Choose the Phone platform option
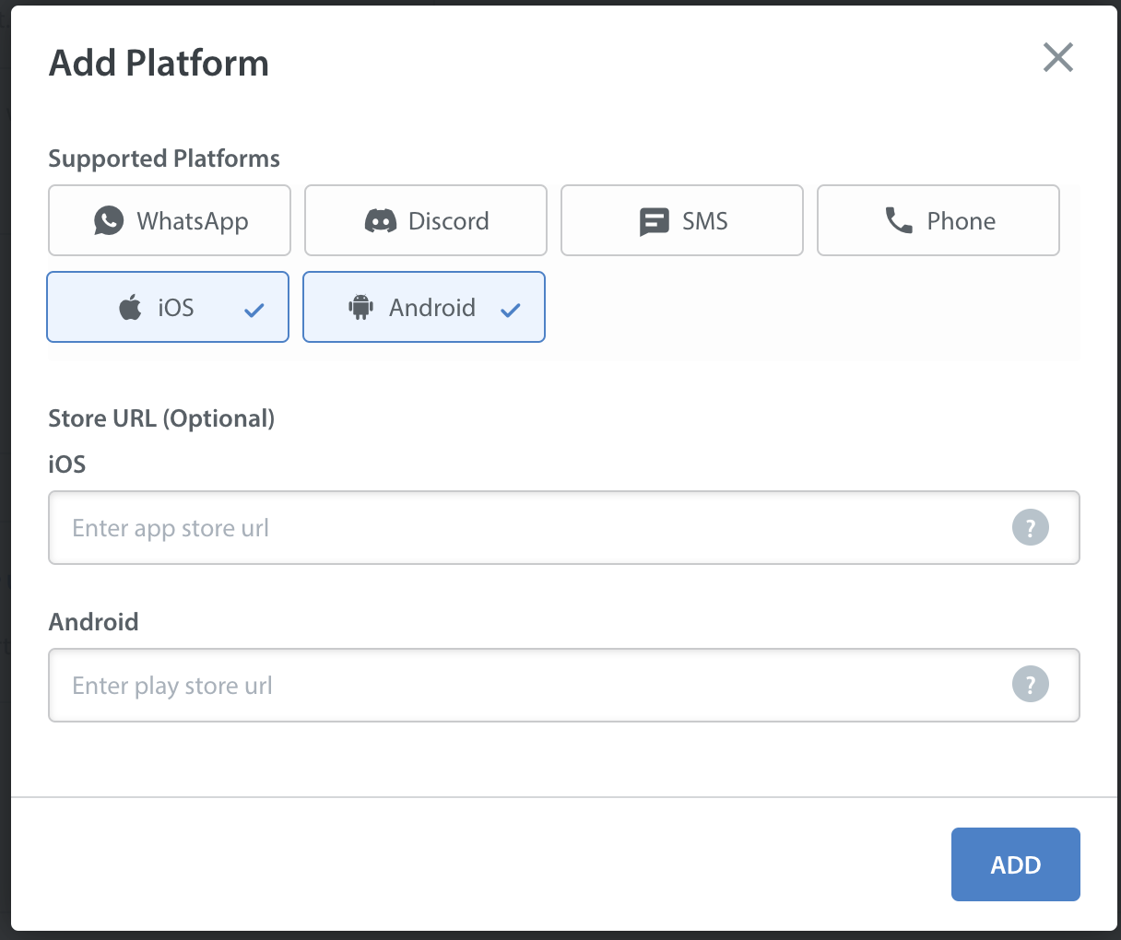Screen dimensions: 1121x940 tap(938, 220)
